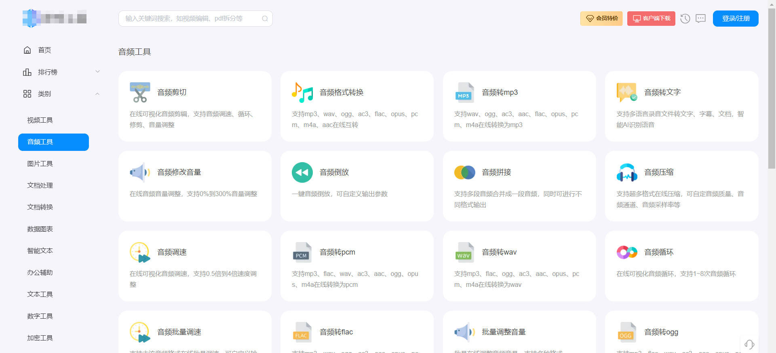
Task: Click the 客户端下载 button
Action: coord(651,19)
